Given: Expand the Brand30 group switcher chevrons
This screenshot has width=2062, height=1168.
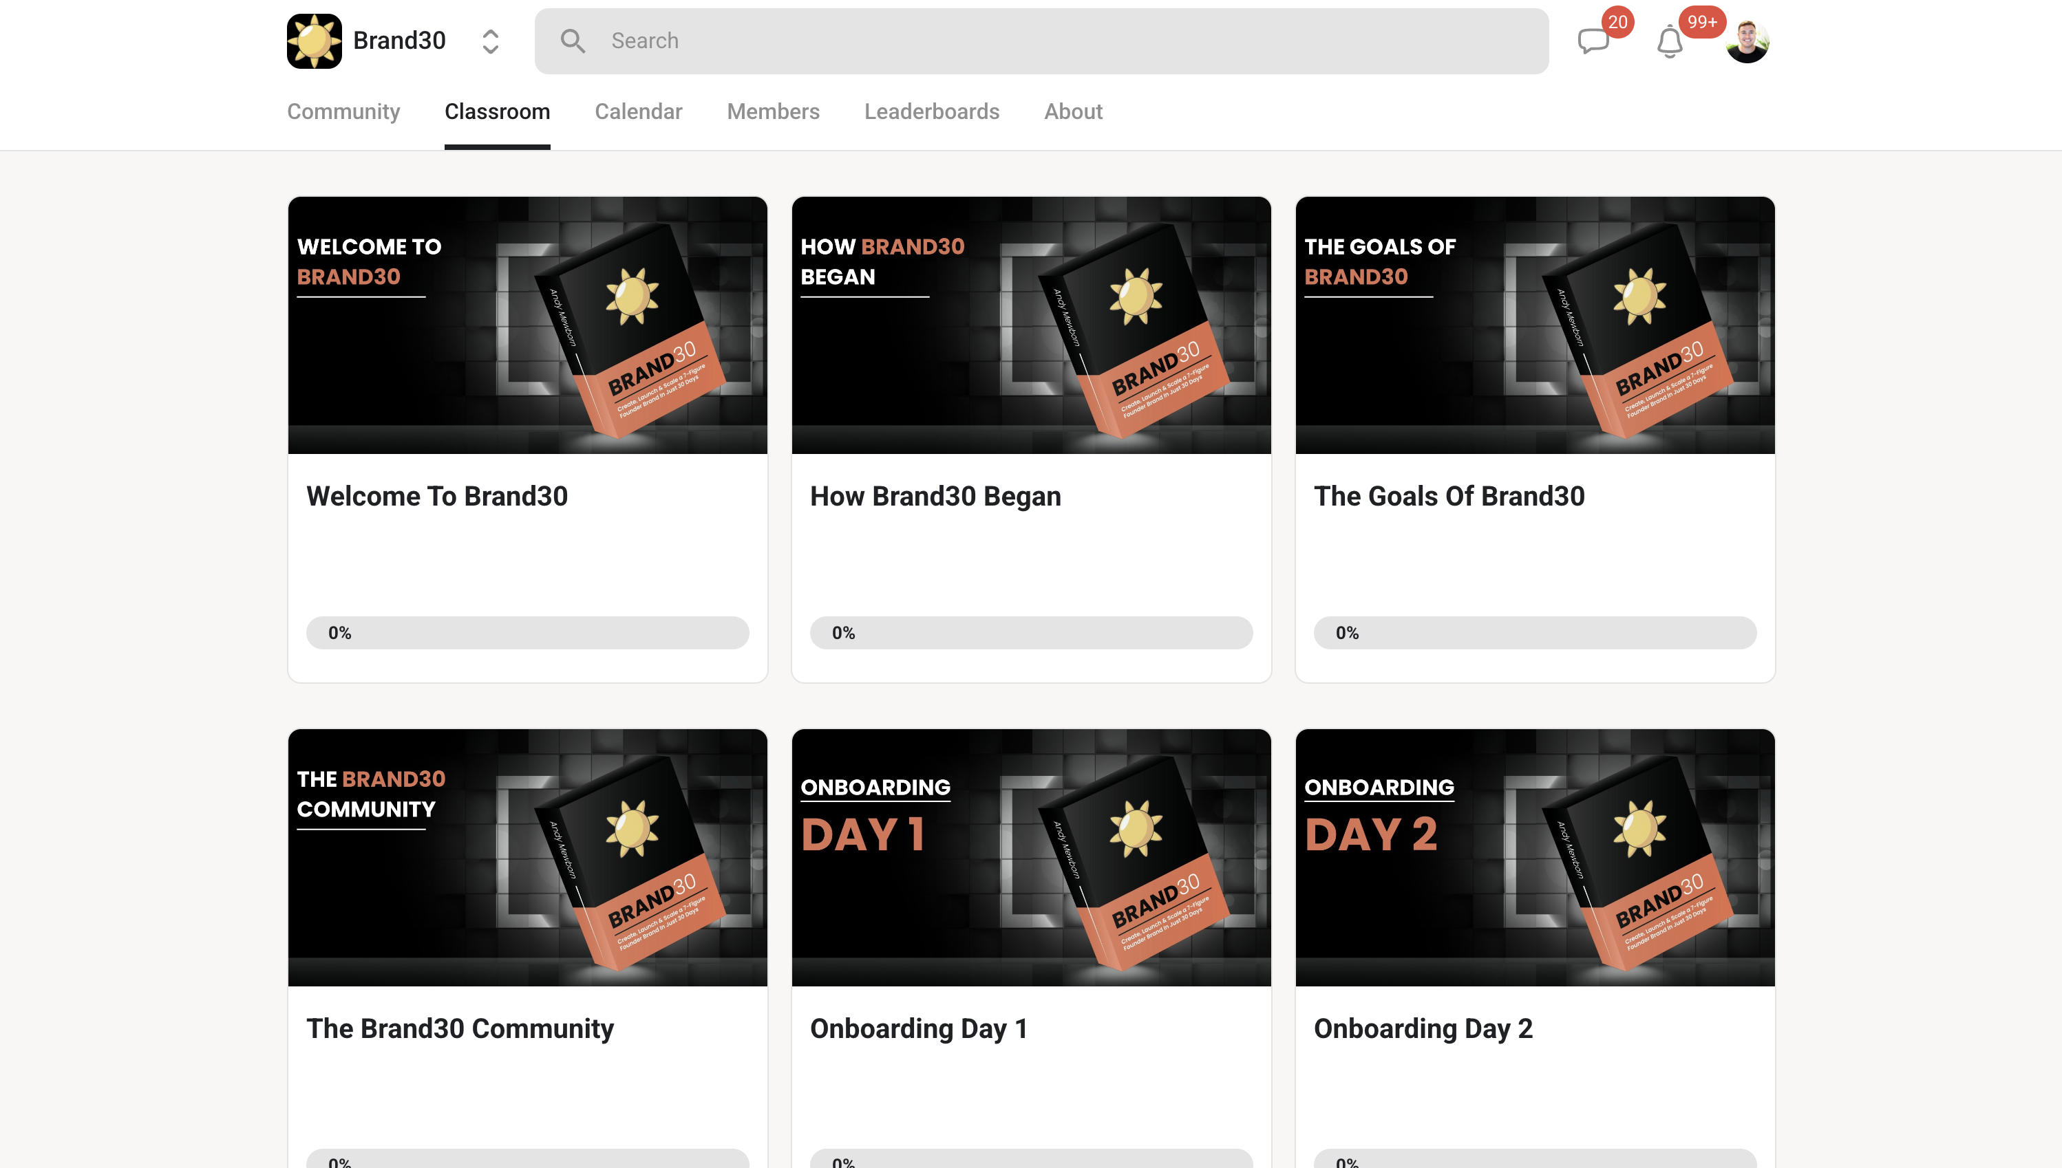Looking at the screenshot, I should coord(491,41).
